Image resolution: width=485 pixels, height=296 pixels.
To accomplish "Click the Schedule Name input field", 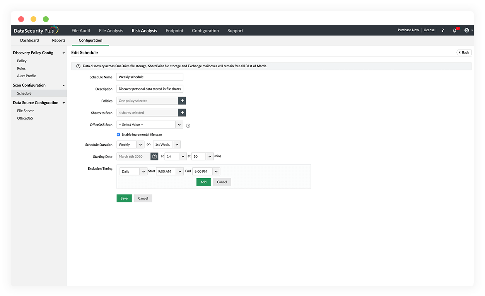I will [x=150, y=77].
